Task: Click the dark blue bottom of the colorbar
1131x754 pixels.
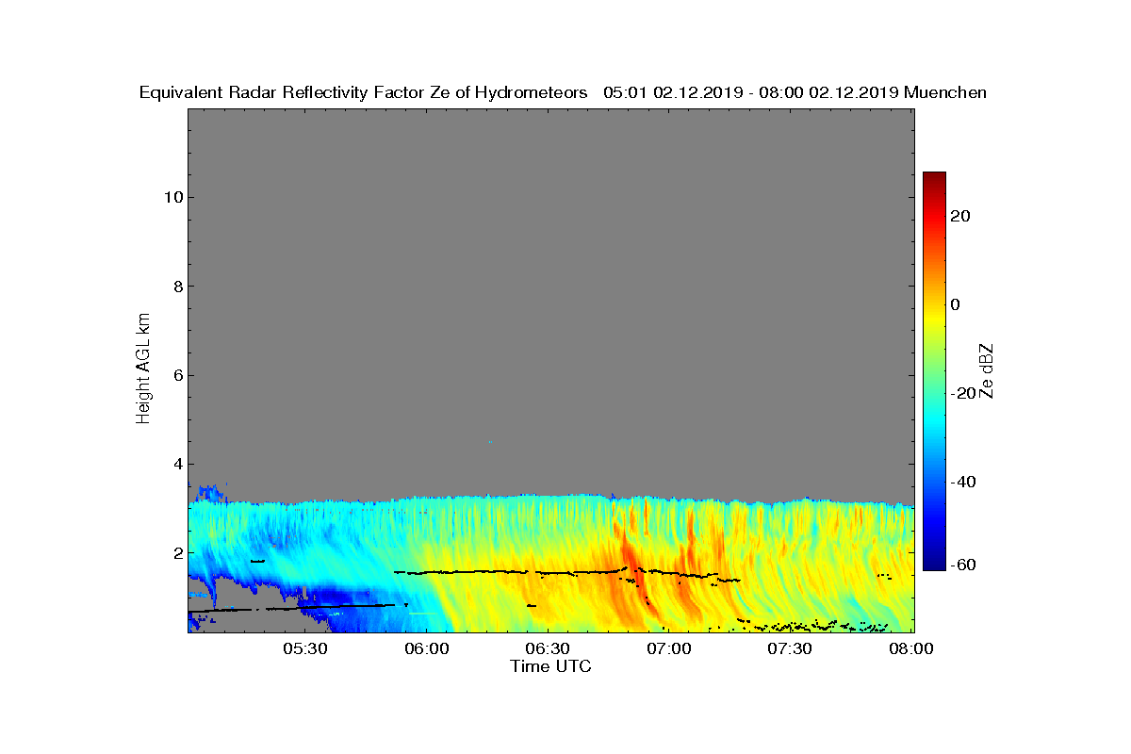Action: point(934,563)
